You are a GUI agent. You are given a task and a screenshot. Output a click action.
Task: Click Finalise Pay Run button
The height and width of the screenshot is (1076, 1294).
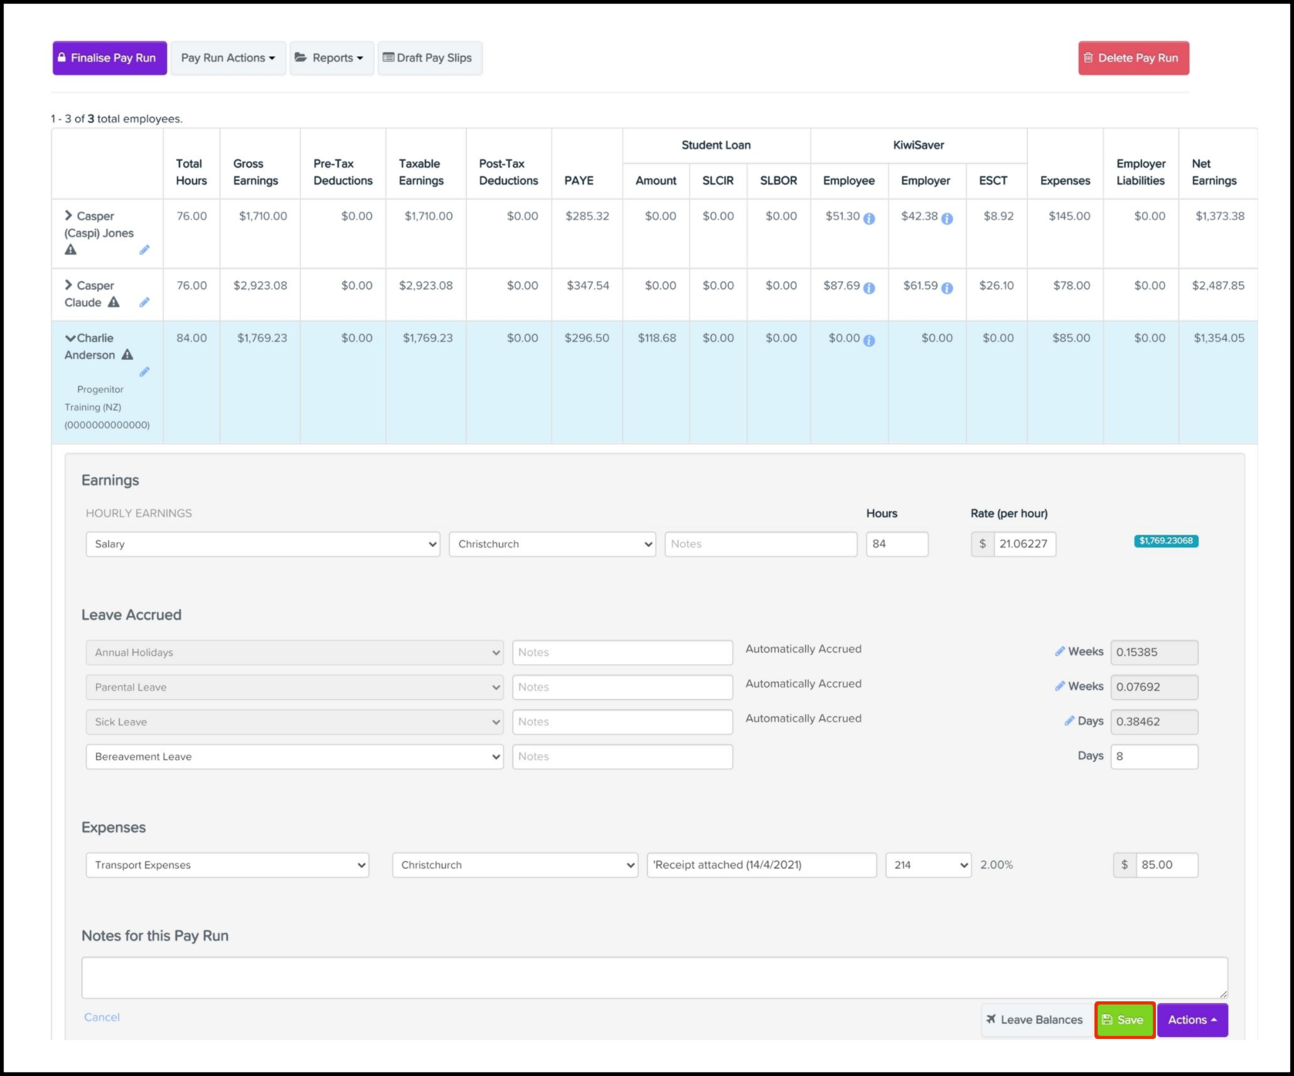(x=110, y=58)
